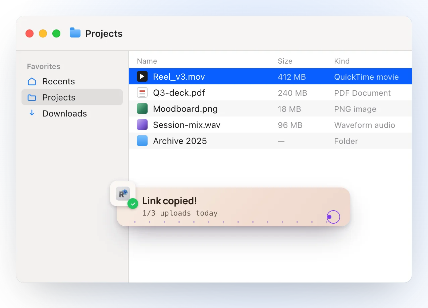This screenshot has width=428, height=308.
Task: Click the blue folder icon in title bar
Action: tap(75, 33)
